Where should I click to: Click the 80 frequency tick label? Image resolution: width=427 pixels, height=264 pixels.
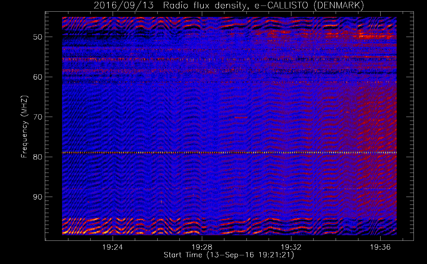point(37,157)
